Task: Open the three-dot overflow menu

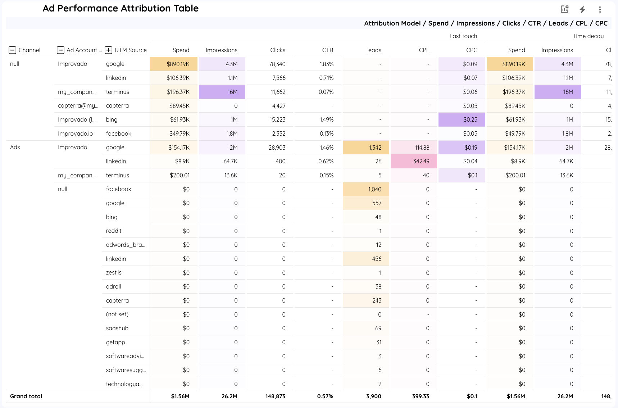Action: point(600,9)
